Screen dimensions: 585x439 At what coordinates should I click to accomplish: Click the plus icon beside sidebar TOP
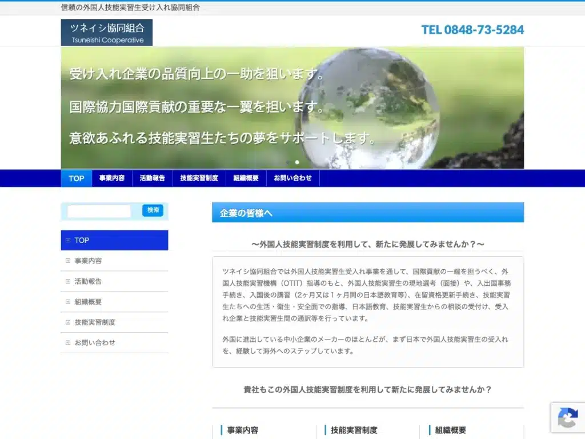(68, 240)
